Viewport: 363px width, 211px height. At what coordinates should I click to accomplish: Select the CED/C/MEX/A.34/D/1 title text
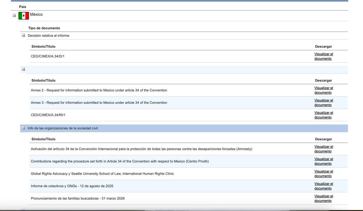[48, 57]
